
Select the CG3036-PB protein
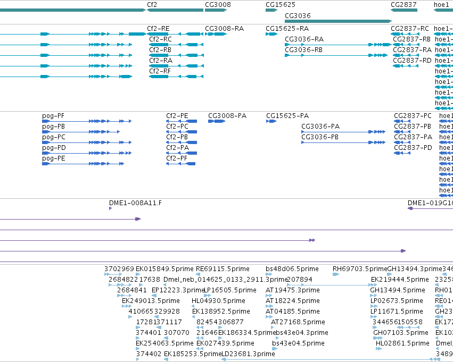pyautogui.click(x=343, y=142)
